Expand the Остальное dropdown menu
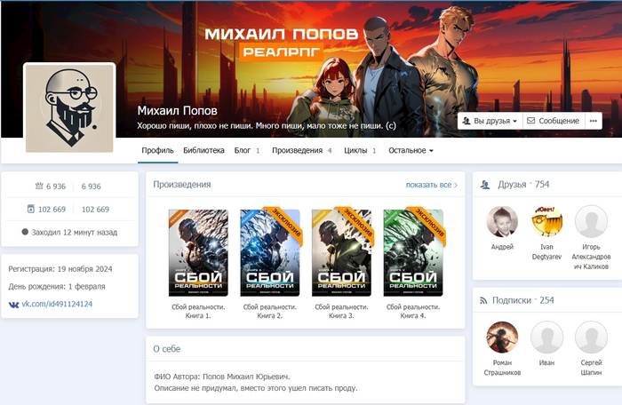622x405 pixels. (411, 150)
